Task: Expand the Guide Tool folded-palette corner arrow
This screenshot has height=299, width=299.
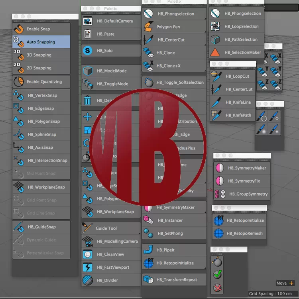Action: click(x=140, y=233)
